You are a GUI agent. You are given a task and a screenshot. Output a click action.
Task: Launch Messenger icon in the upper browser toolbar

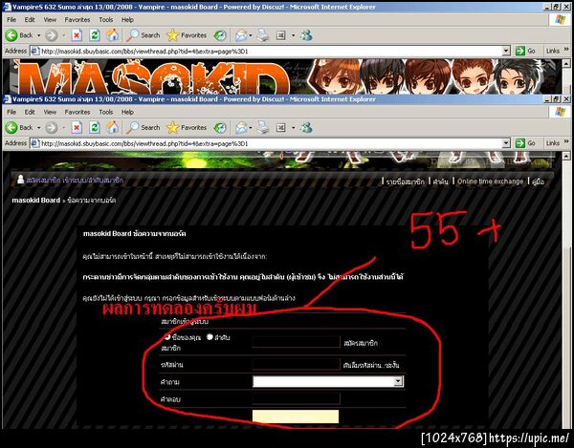[x=306, y=35]
